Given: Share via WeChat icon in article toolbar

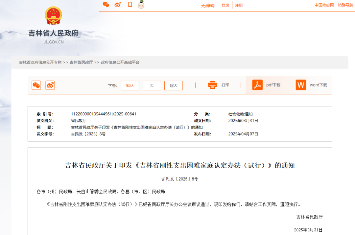Looking at the screenshot, I should (36, 85).
